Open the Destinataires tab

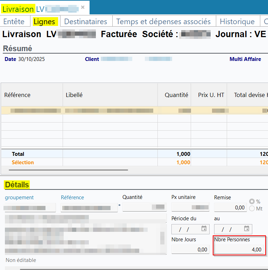(86, 21)
